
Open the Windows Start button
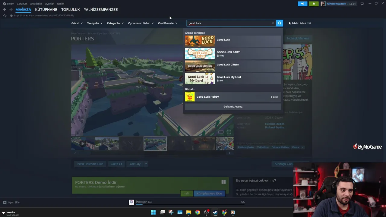(153, 212)
